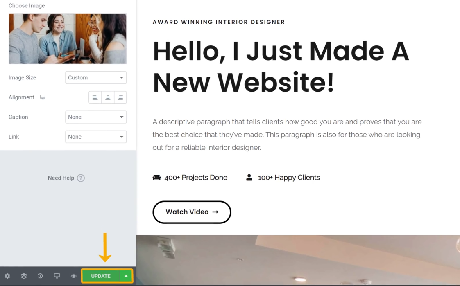Image resolution: width=460 pixels, height=286 pixels.
Task: Click the person icon by Happy Clients
Action: click(x=249, y=177)
